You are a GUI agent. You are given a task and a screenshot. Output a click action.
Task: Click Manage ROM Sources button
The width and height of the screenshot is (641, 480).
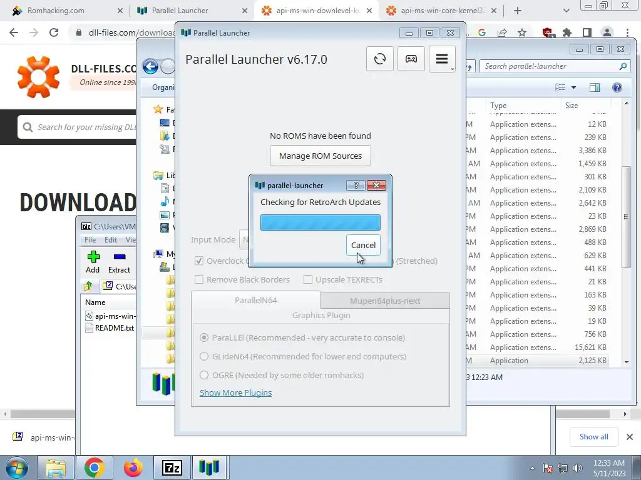tap(320, 156)
